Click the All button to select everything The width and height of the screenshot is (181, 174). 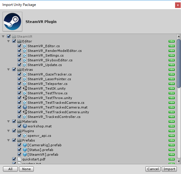[10, 169]
